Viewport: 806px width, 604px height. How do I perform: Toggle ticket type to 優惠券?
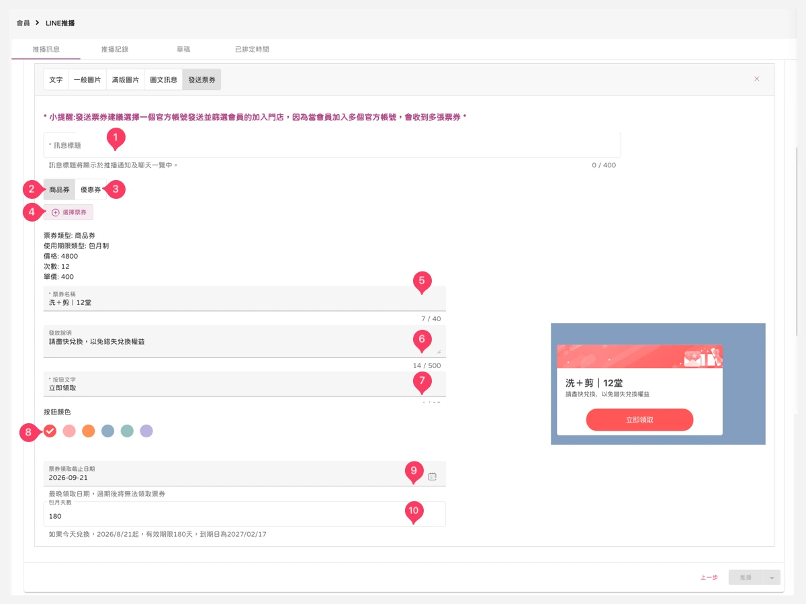(91, 189)
